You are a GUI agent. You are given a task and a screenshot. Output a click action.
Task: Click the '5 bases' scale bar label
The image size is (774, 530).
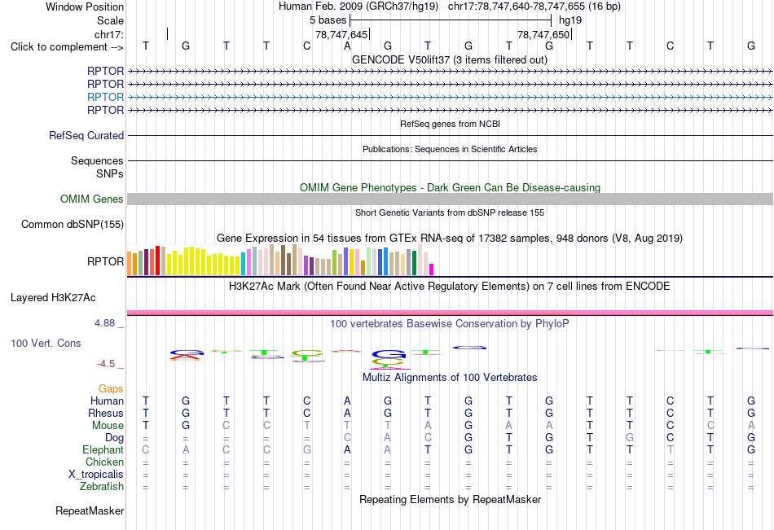click(x=328, y=20)
